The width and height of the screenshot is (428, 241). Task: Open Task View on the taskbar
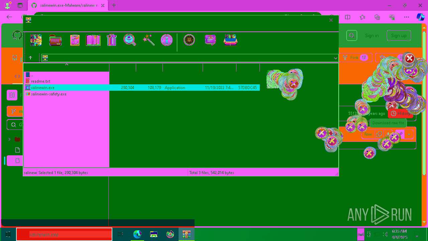120,234
